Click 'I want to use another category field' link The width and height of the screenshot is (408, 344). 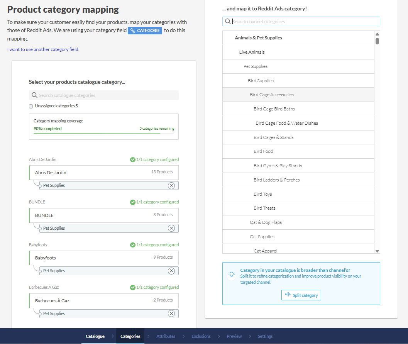[43, 49]
